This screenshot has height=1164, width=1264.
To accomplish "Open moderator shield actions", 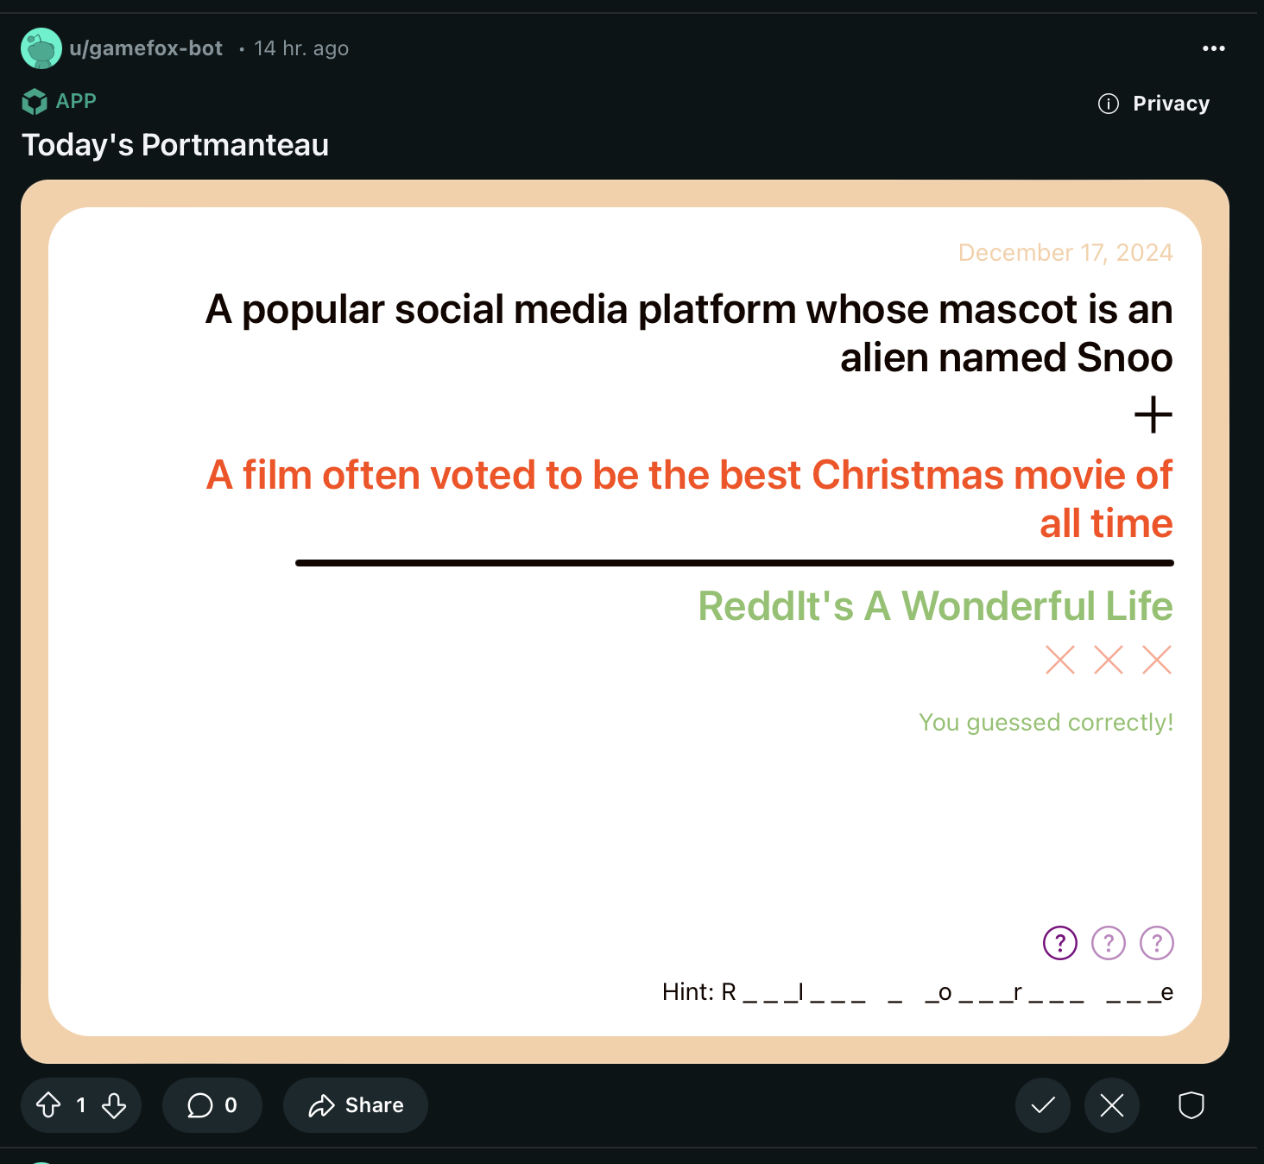I will [1191, 1105].
